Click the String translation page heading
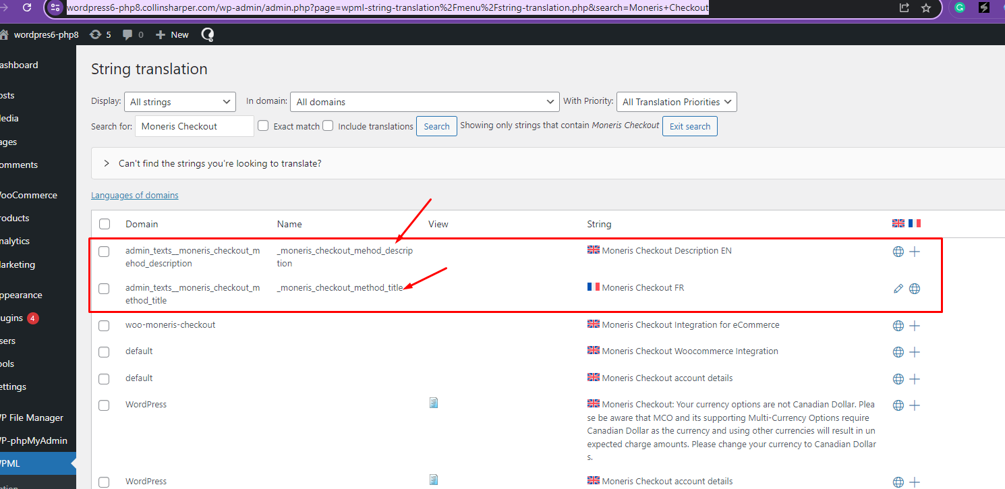Image resolution: width=1005 pixels, height=489 pixels. pos(149,69)
